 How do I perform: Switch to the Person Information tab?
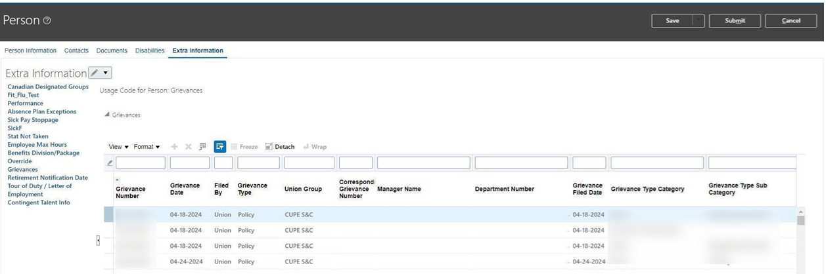(31, 50)
